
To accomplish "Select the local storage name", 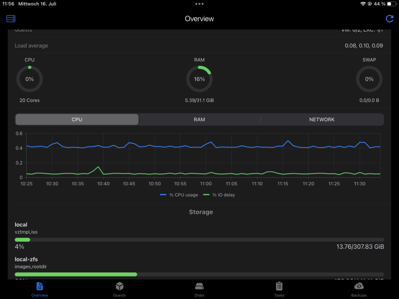I will (x=21, y=225).
